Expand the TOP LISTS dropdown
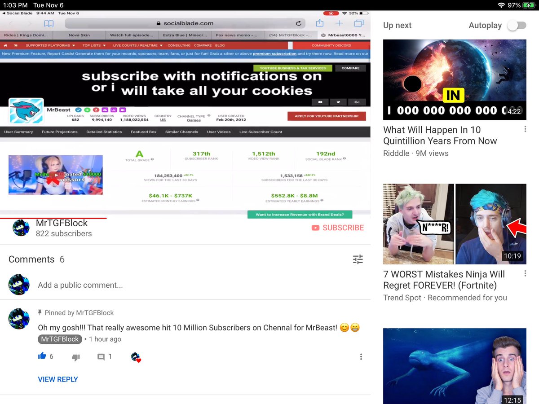Screen dimensions: 539x404 (x=94, y=45)
